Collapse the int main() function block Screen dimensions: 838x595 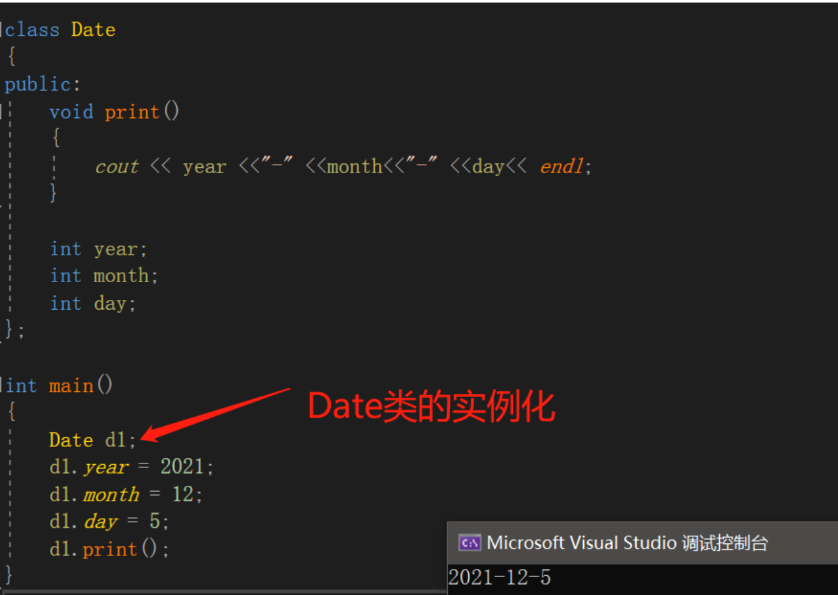coord(2,386)
